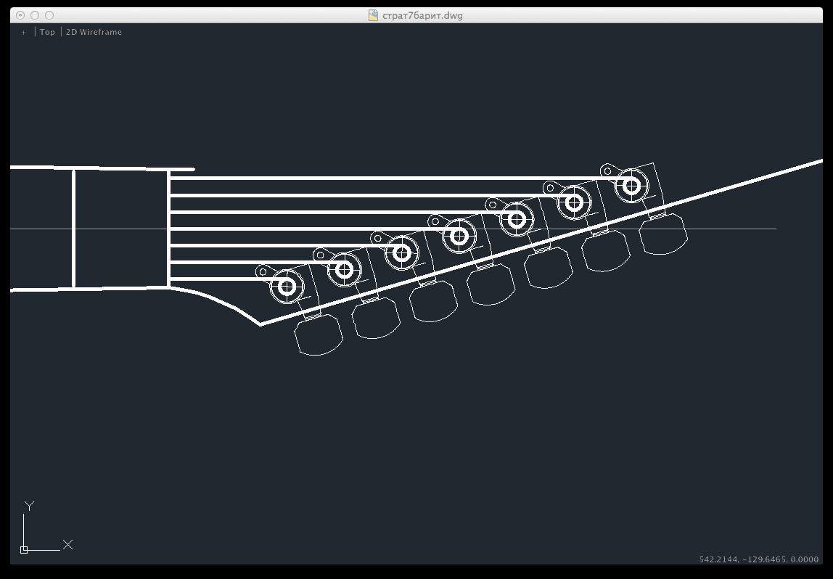Click the cursor coordinates readout
The height and width of the screenshot is (579, 833).
pyautogui.click(x=759, y=559)
